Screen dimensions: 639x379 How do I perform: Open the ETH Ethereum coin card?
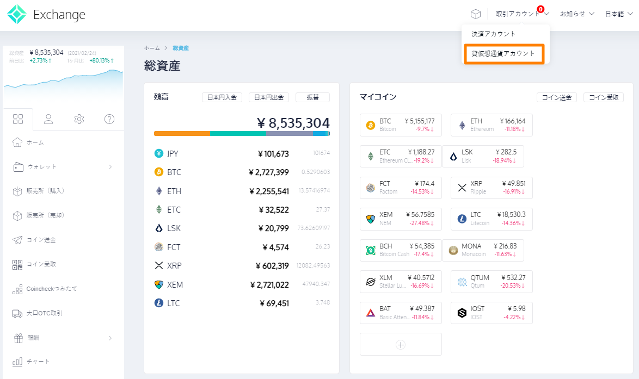[491, 125]
